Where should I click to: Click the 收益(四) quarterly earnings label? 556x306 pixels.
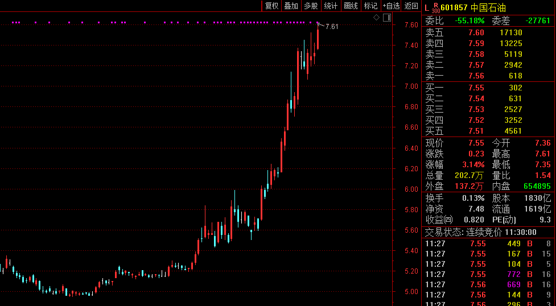(x=439, y=220)
